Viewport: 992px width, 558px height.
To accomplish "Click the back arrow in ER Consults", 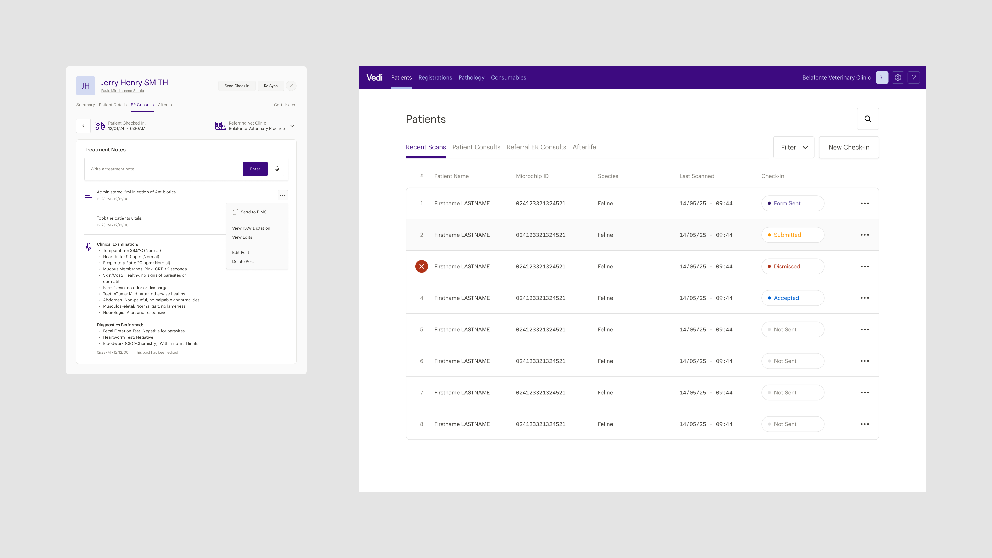I will (x=83, y=126).
